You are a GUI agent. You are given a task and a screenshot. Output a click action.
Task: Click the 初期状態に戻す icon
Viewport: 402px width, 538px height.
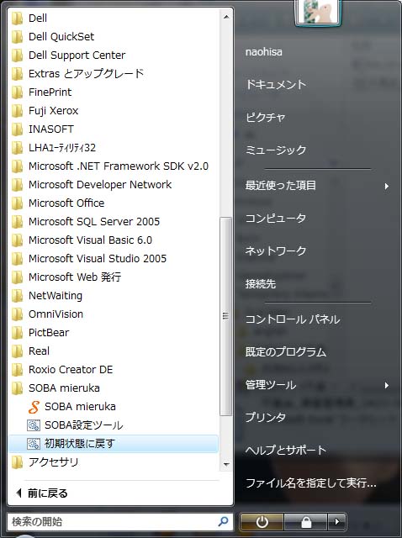34,444
